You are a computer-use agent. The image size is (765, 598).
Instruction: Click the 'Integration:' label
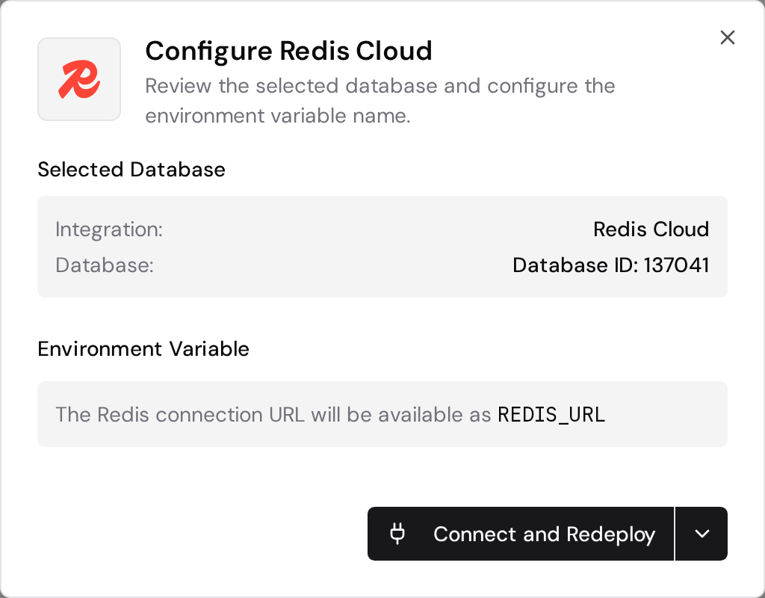[109, 229]
